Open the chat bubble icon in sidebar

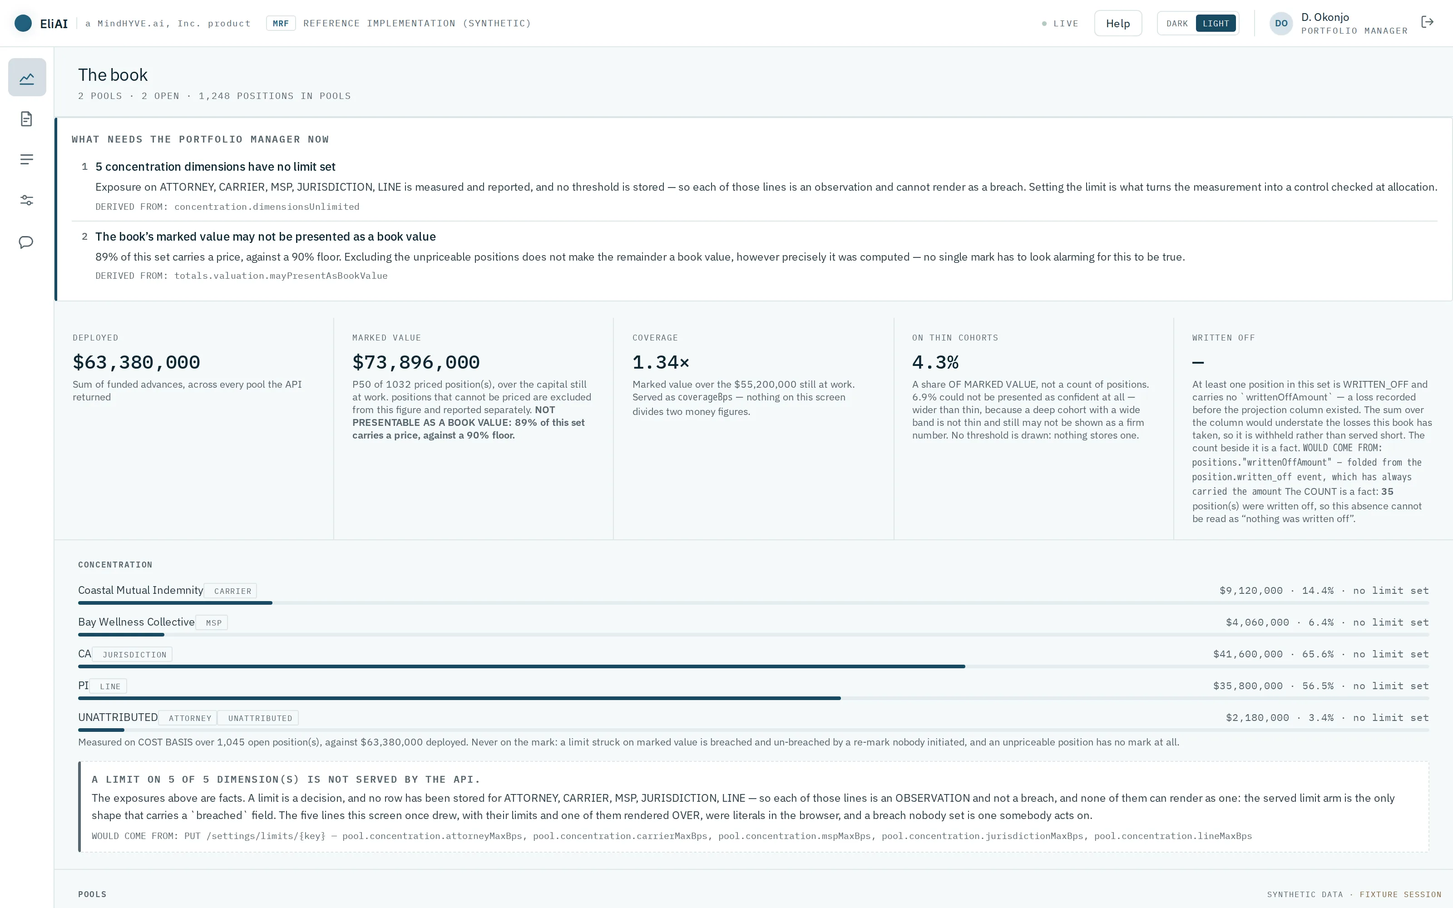click(26, 242)
